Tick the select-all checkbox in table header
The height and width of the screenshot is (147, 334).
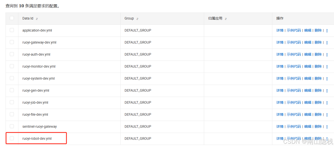pos(12,18)
